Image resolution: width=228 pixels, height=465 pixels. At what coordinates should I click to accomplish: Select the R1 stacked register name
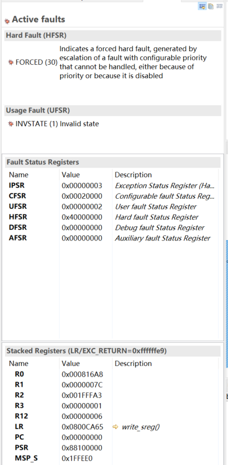pos(19,384)
